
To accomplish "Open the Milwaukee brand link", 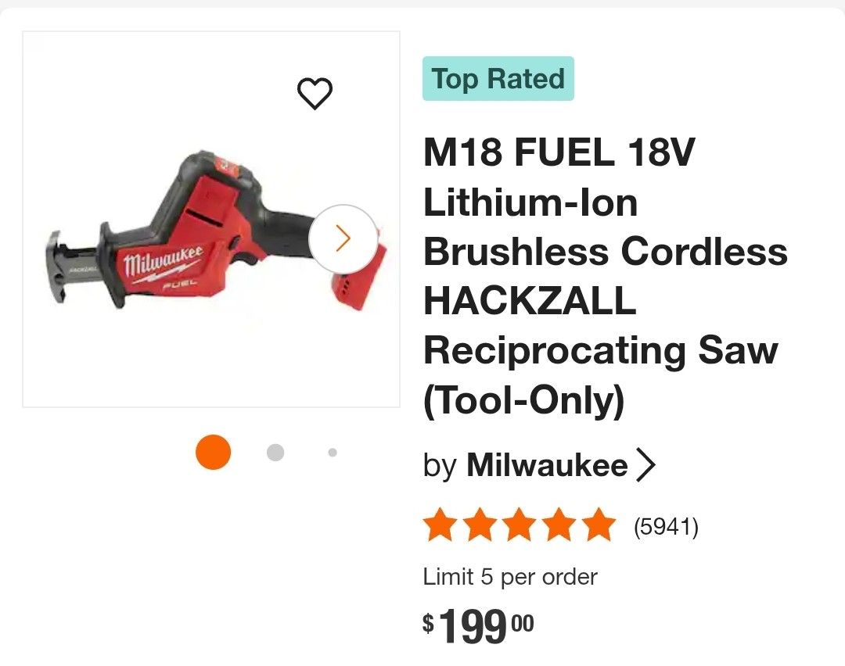I will [x=547, y=466].
